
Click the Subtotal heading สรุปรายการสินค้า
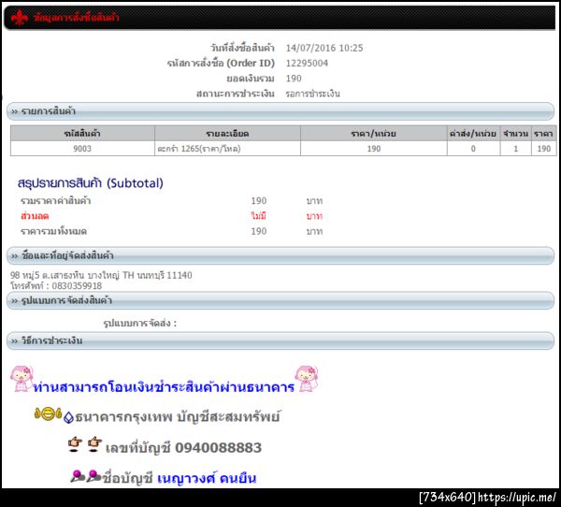point(91,183)
